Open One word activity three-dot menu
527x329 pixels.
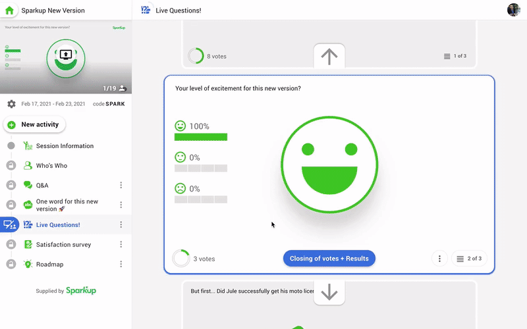(x=121, y=205)
